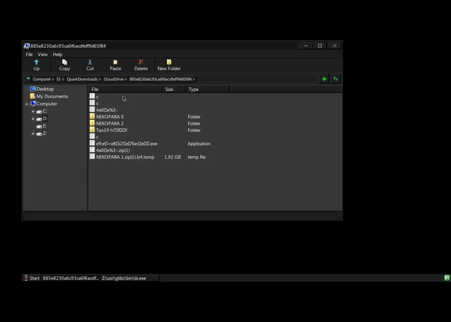Click the refresh icon beside address bar
Screen dimensions: 451x322
coord(336,79)
